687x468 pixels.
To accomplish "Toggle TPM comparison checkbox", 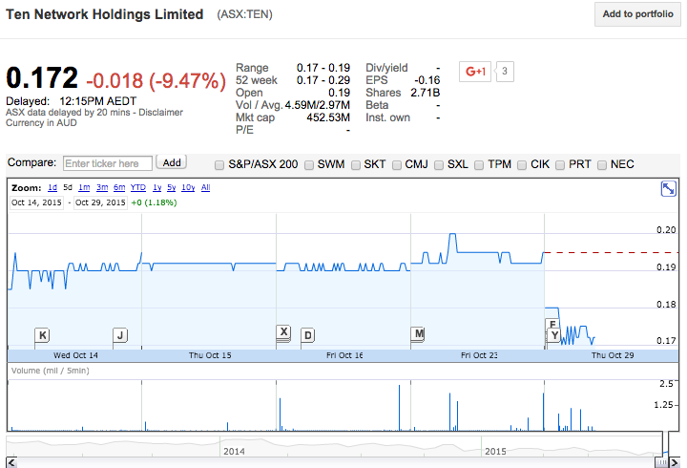I will [479, 165].
